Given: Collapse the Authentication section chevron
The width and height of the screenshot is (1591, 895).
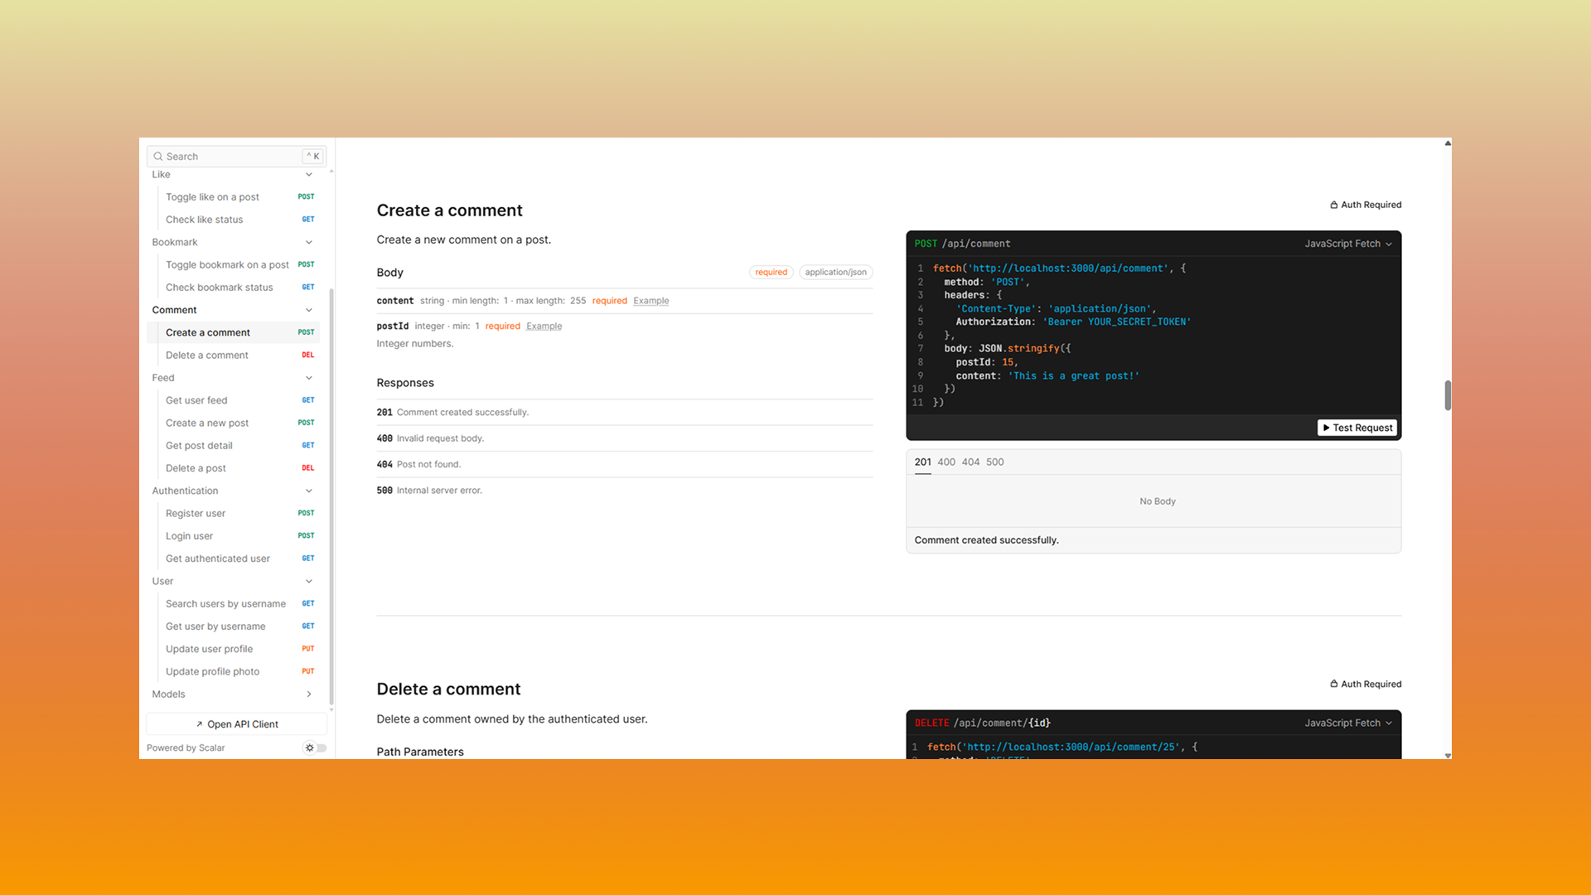Looking at the screenshot, I should [x=309, y=491].
